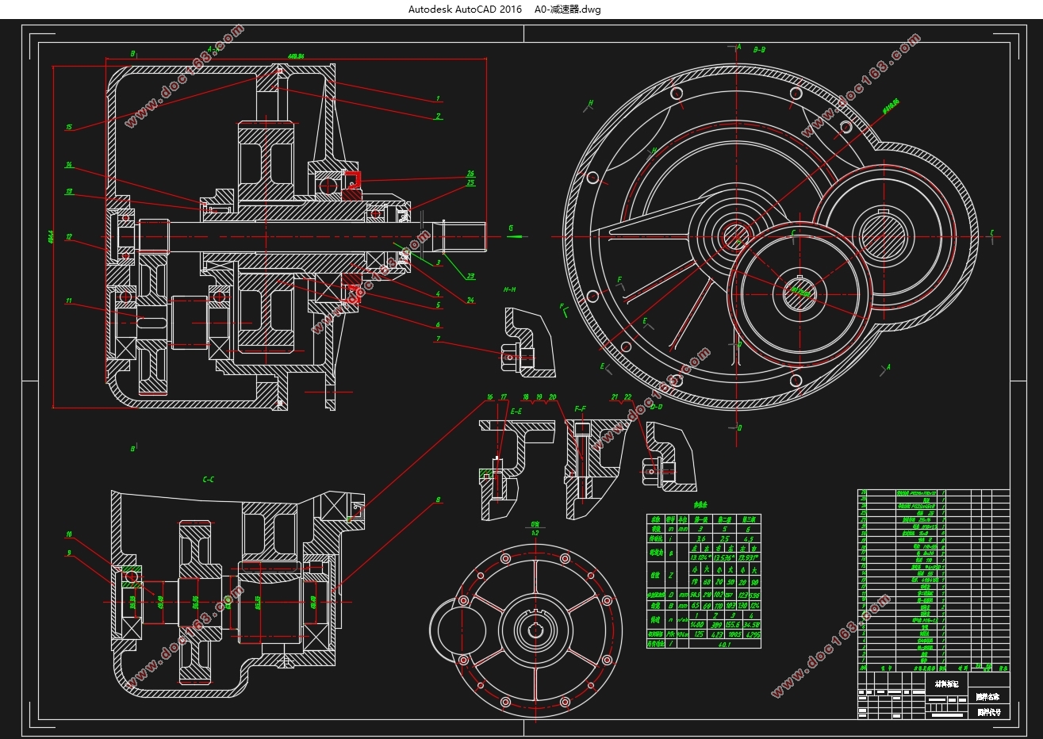Click the '3.6' cell in parameter table
Image resolution: width=1043 pixels, height=739 pixels.
tap(700, 539)
